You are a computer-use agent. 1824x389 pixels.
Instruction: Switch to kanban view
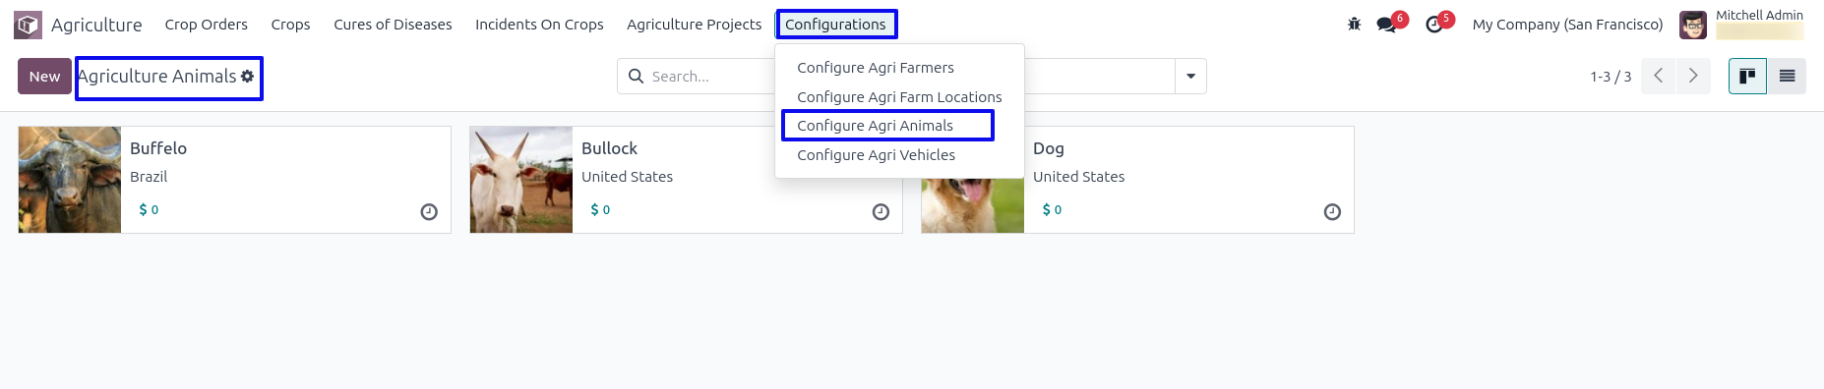pyautogui.click(x=1747, y=77)
